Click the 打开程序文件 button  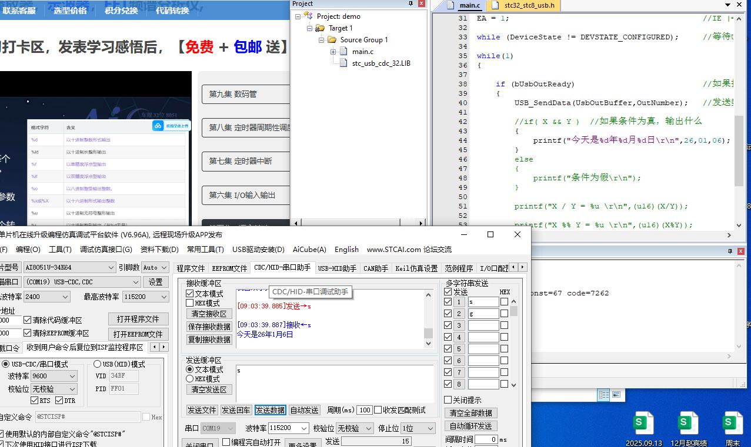[138, 320]
